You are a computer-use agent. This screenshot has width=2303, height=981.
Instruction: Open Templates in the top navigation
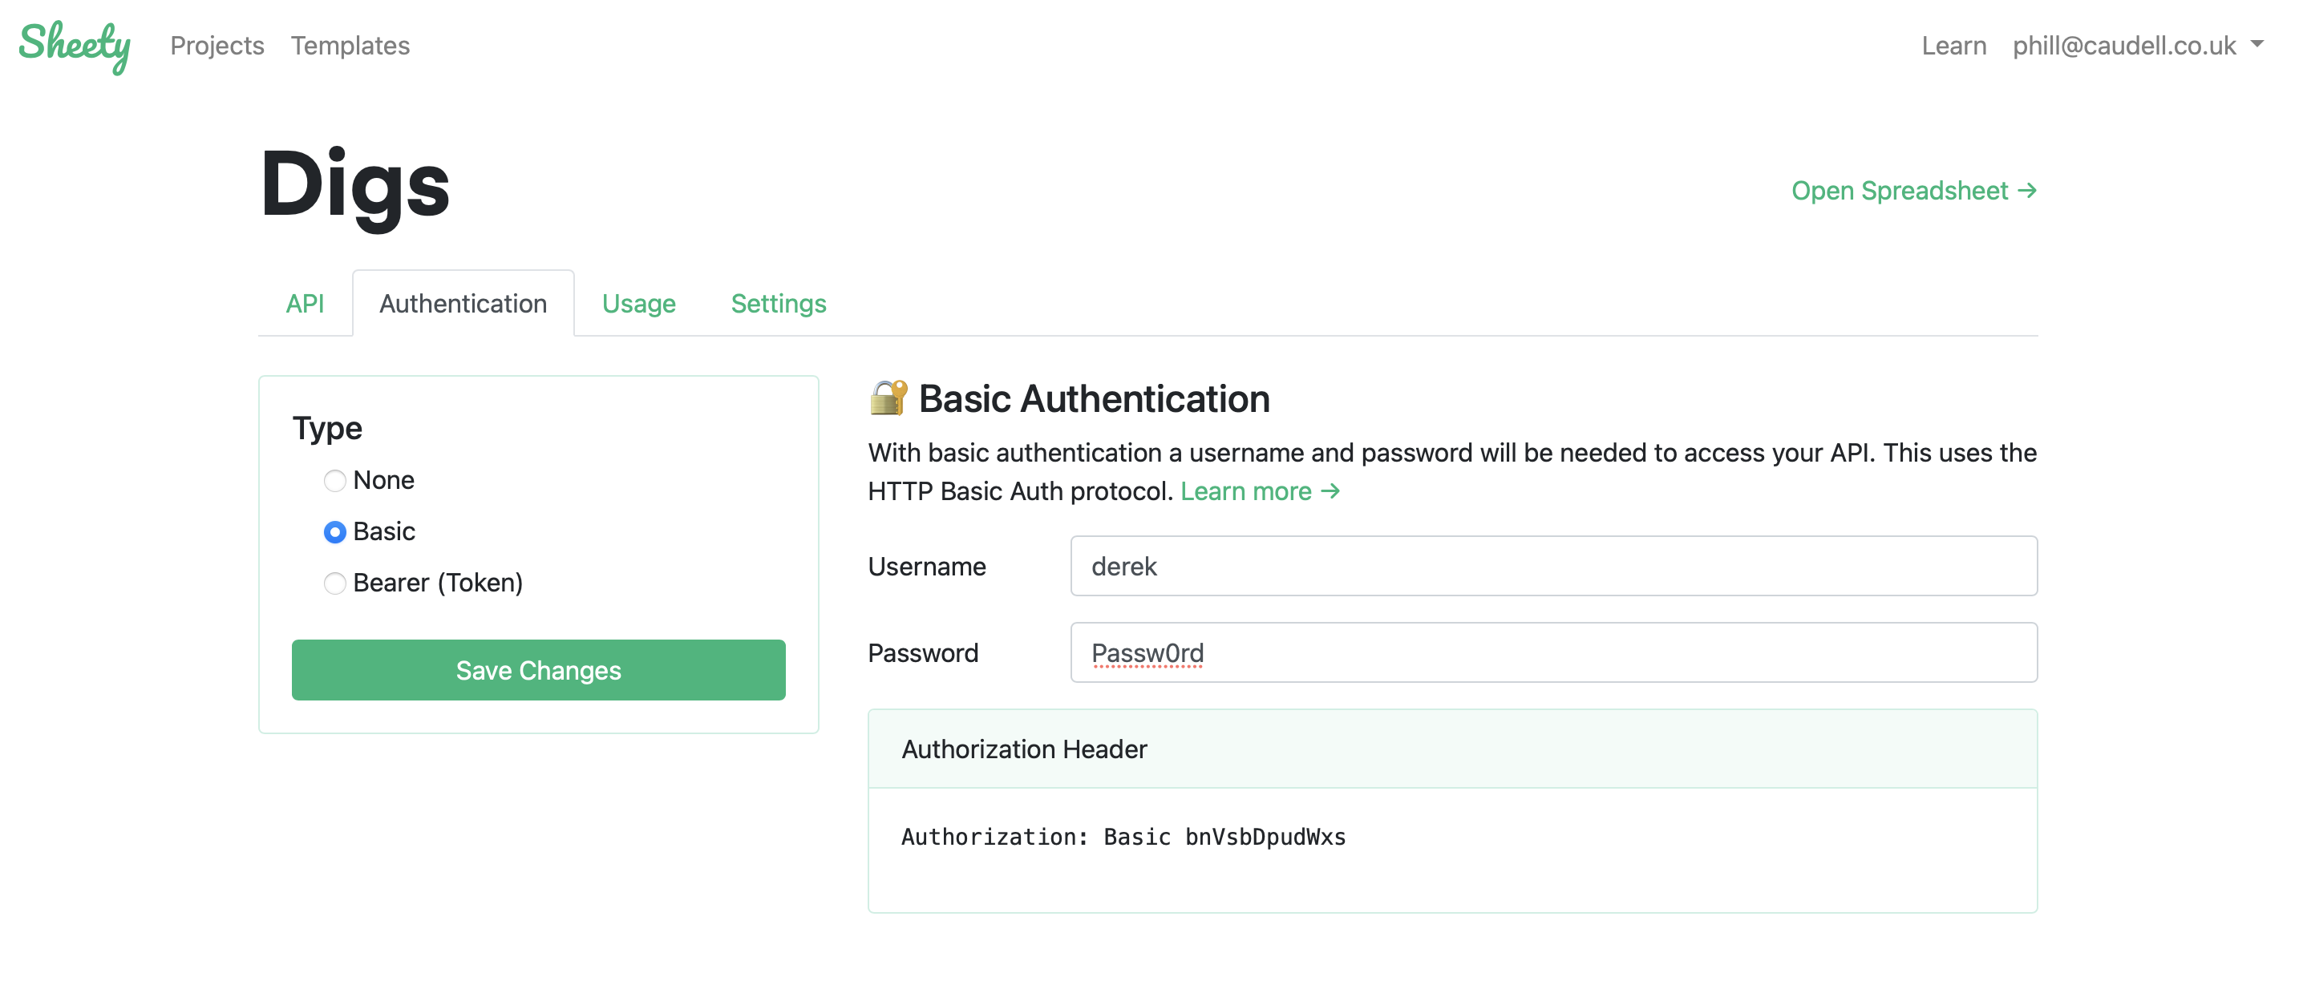click(350, 46)
